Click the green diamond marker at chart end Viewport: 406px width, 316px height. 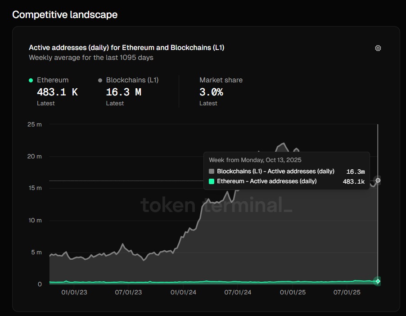[x=377, y=281]
